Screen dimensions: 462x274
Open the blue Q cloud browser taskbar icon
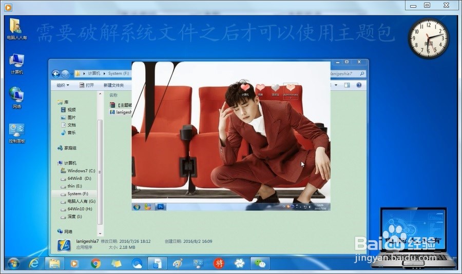[137, 263]
